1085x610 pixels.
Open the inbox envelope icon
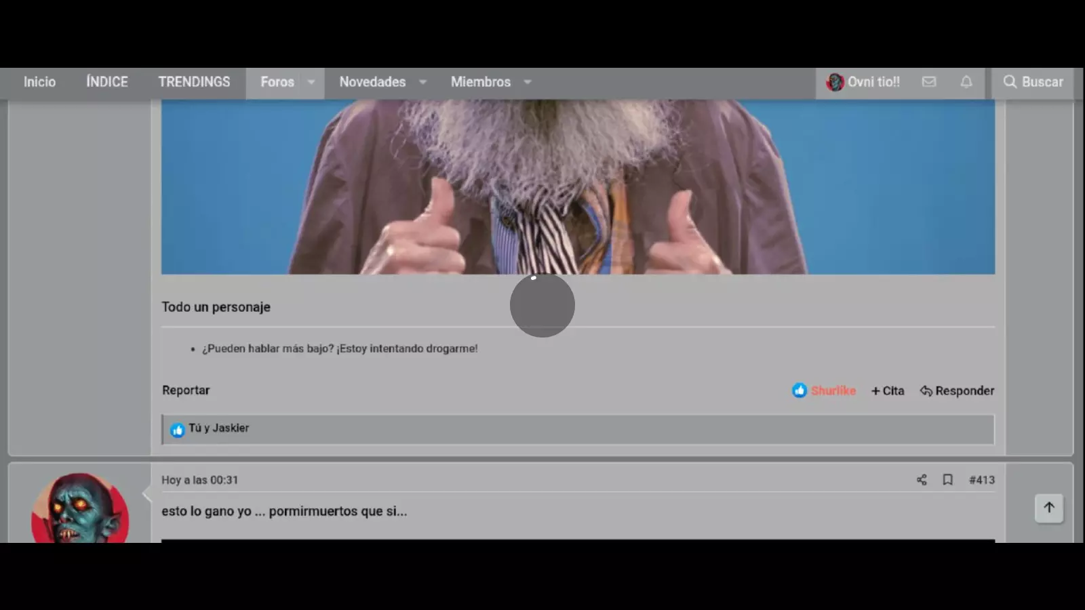929,82
